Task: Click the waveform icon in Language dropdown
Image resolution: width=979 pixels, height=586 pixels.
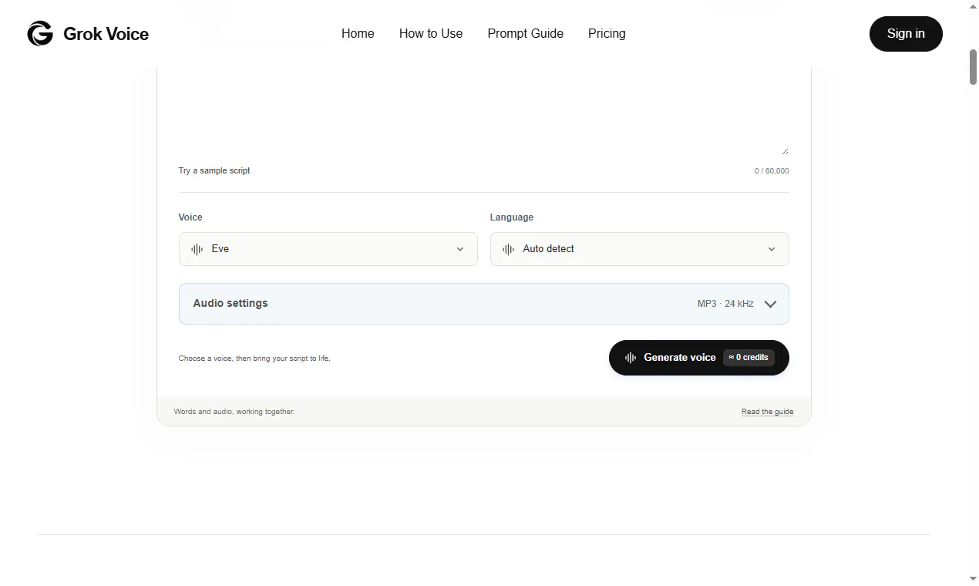Action: (x=509, y=249)
